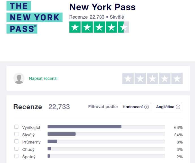195x163 pixels.
Task: Open the Hodnocení filter dropdown
Action: pos(136,107)
